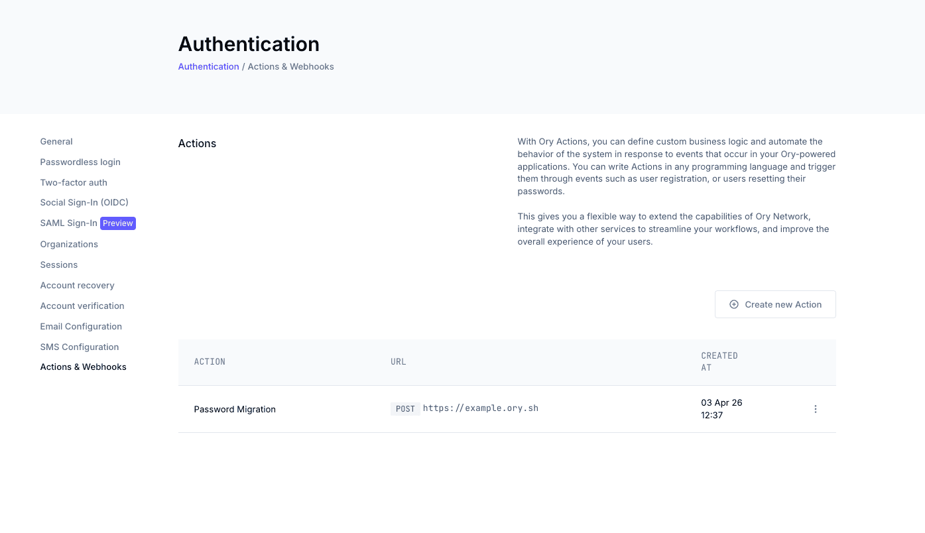Click the POST method badge

tap(405, 408)
